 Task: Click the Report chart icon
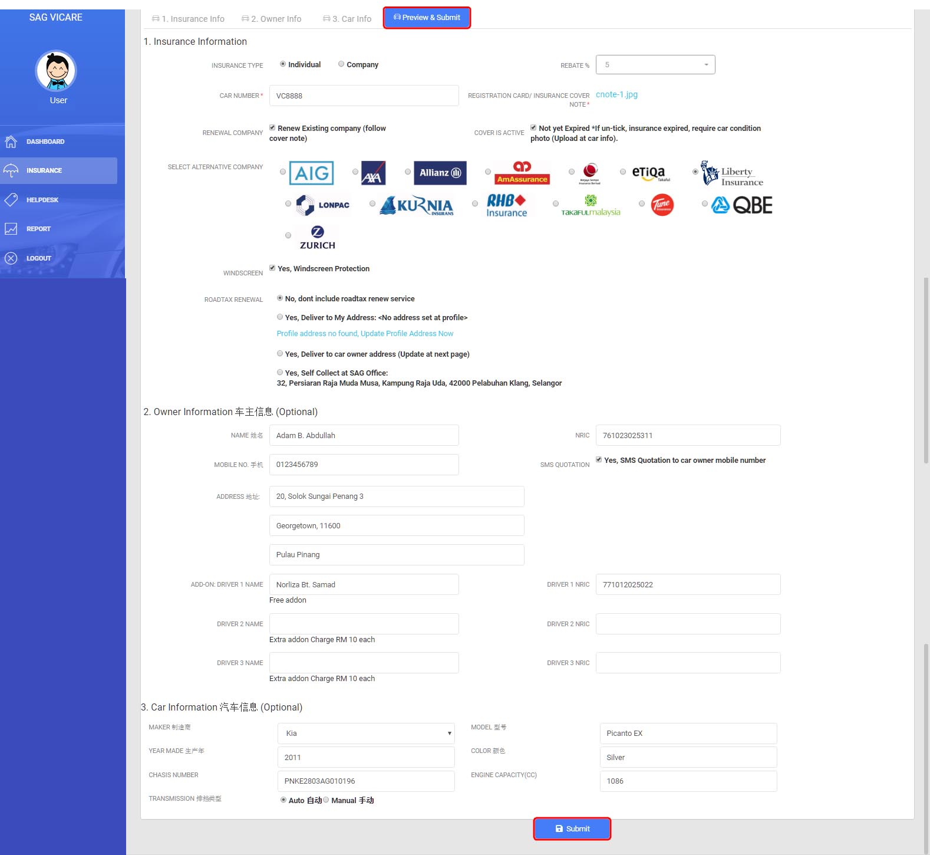[11, 229]
